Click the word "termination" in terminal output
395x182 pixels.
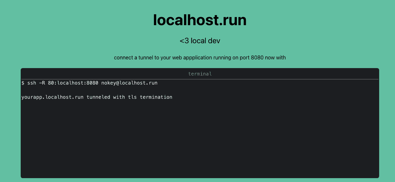click(156, 97)
